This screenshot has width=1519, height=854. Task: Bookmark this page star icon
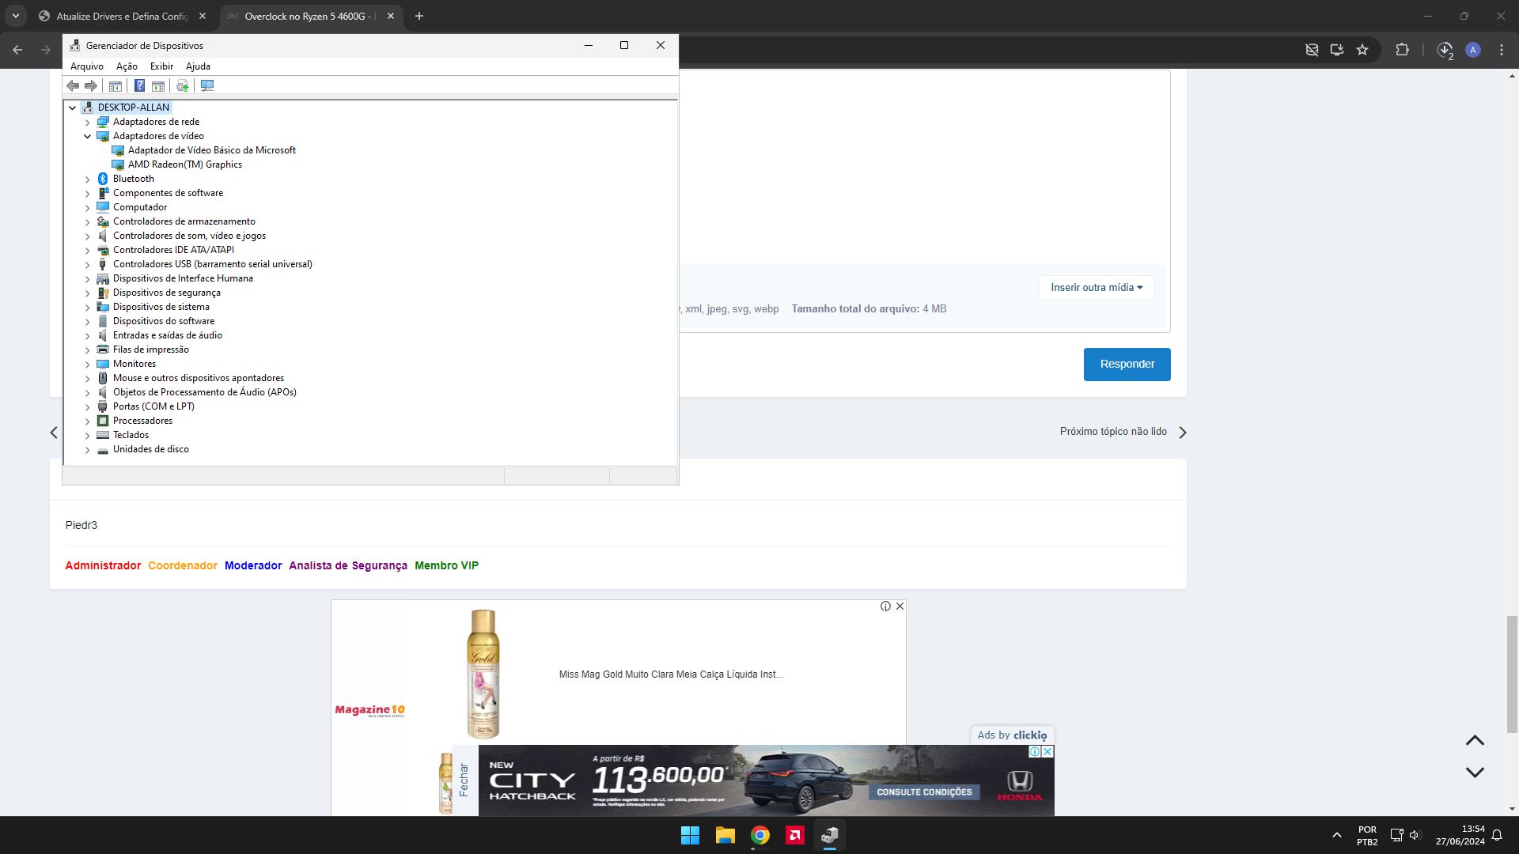click(x=1362, y=50)
